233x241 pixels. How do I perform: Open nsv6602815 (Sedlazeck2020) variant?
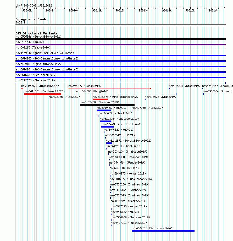tap(152, 228)
